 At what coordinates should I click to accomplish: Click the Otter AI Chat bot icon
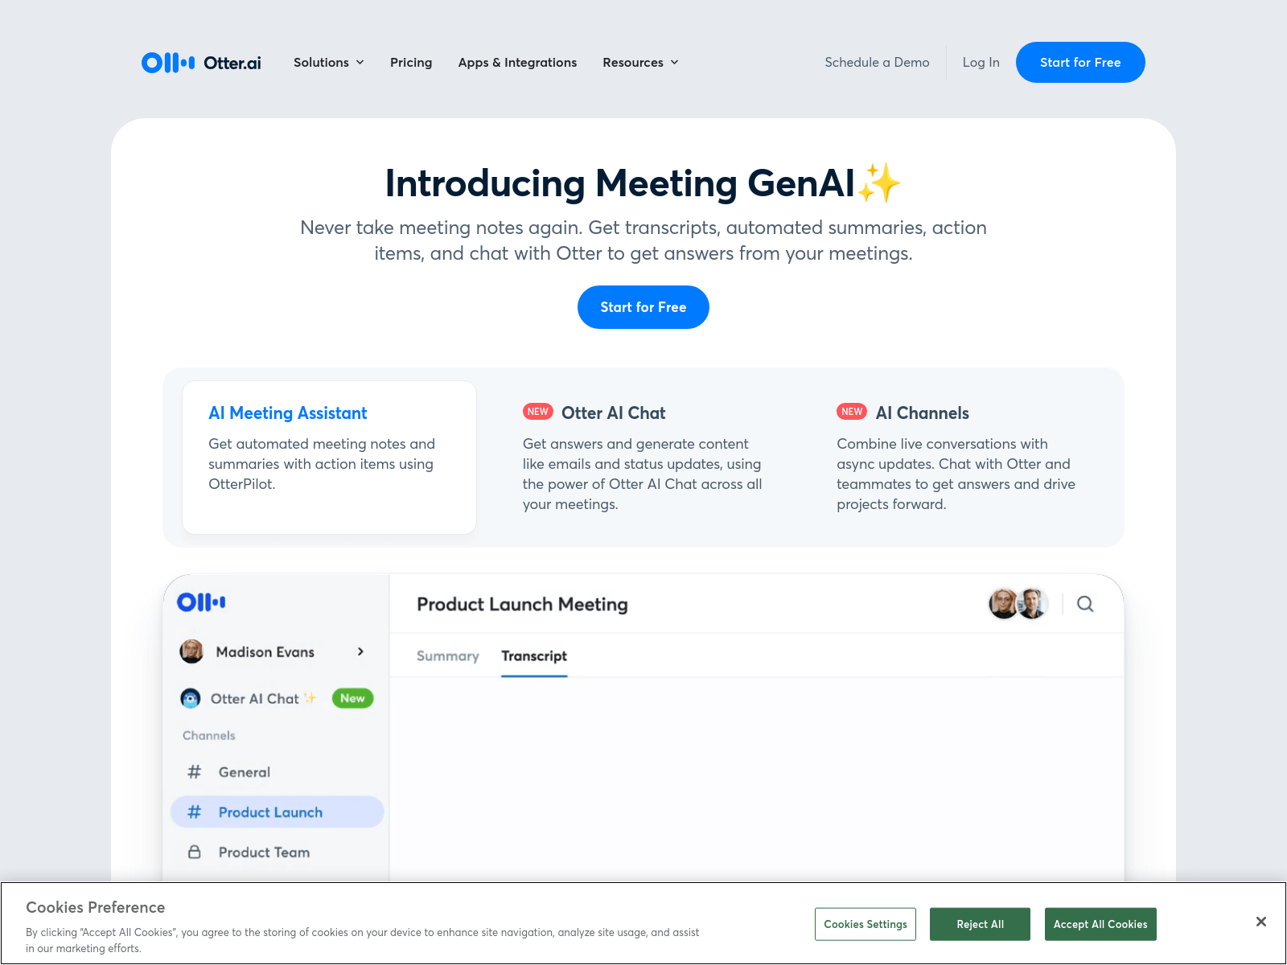(x=191, y=698)
